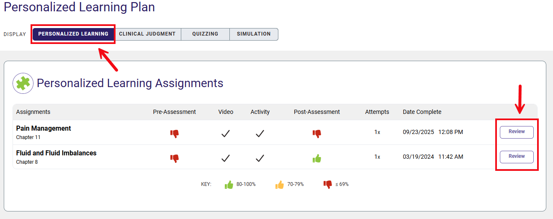Click the Date Complete column header

click(422, 112)
